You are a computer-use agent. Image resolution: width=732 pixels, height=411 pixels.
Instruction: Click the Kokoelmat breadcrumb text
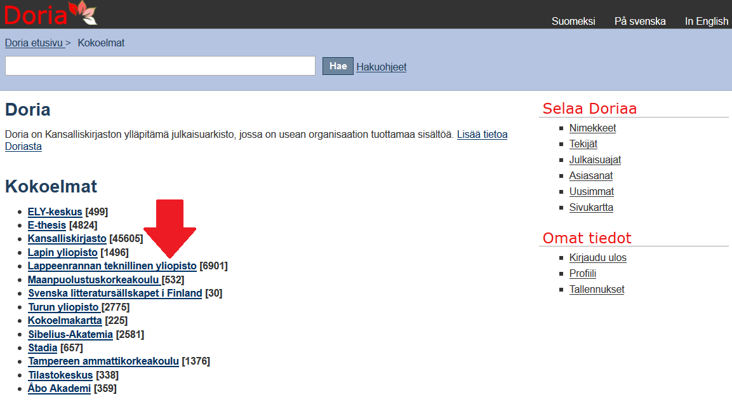(x=101, y=43)
